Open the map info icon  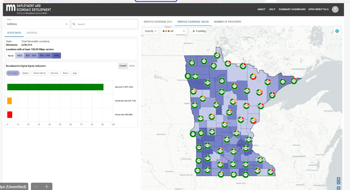338,188
